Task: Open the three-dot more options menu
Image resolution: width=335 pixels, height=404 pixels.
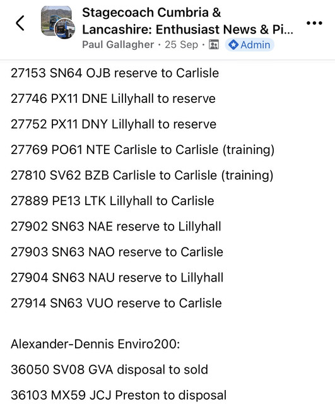Action: tap(314, 23)
